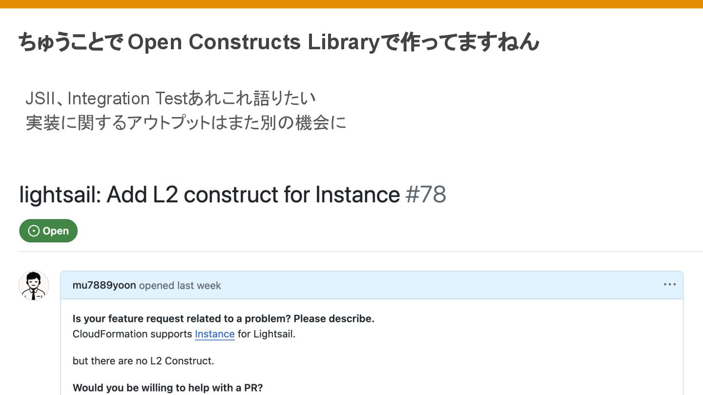
Task: Open the three-dot comment options menu
Action: pos(669,285)
